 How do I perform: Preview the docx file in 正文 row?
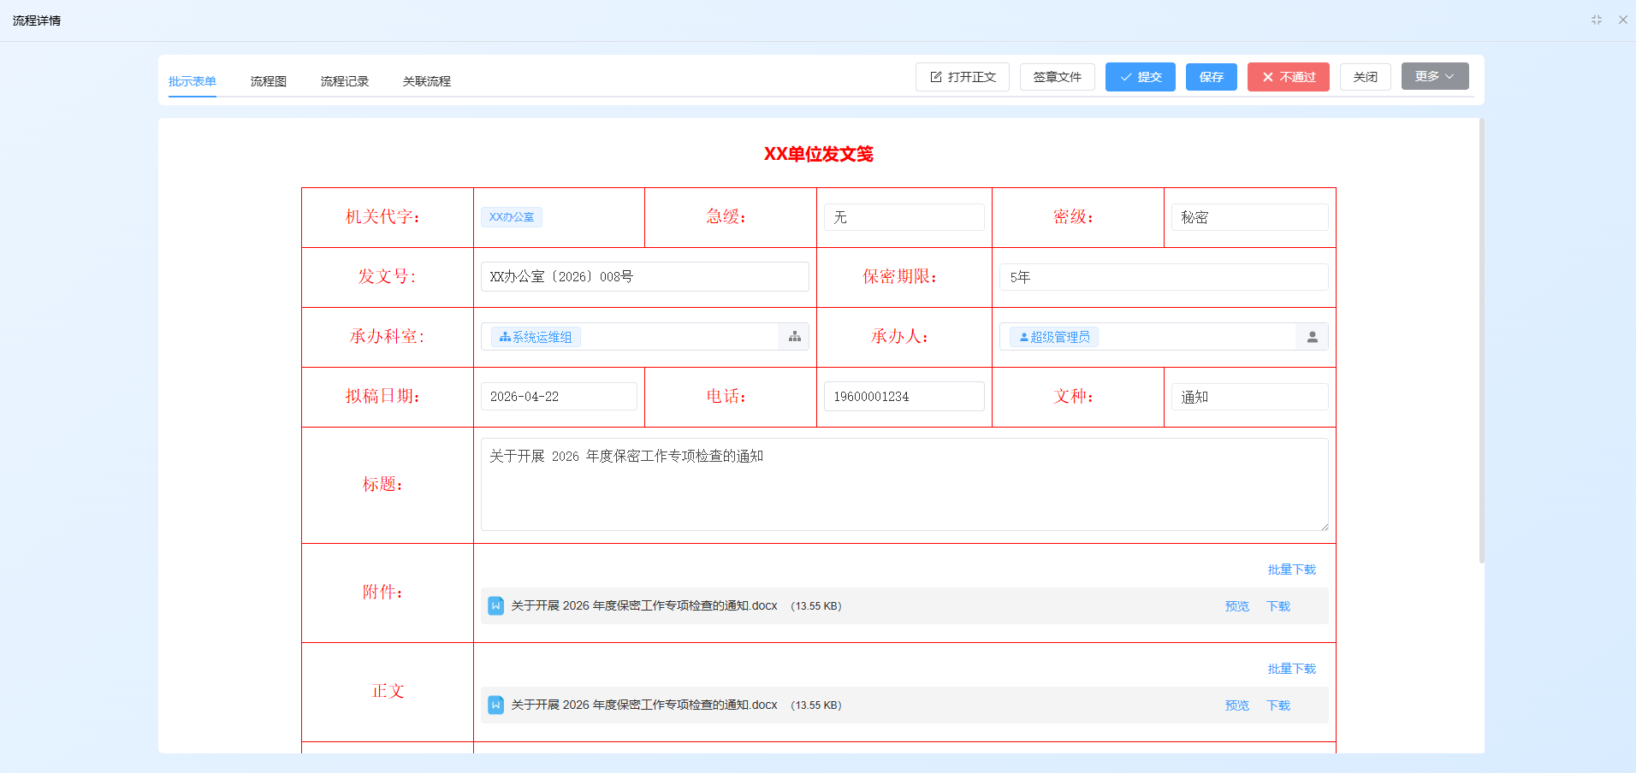pyautogui.click(x=1237, y=705)
